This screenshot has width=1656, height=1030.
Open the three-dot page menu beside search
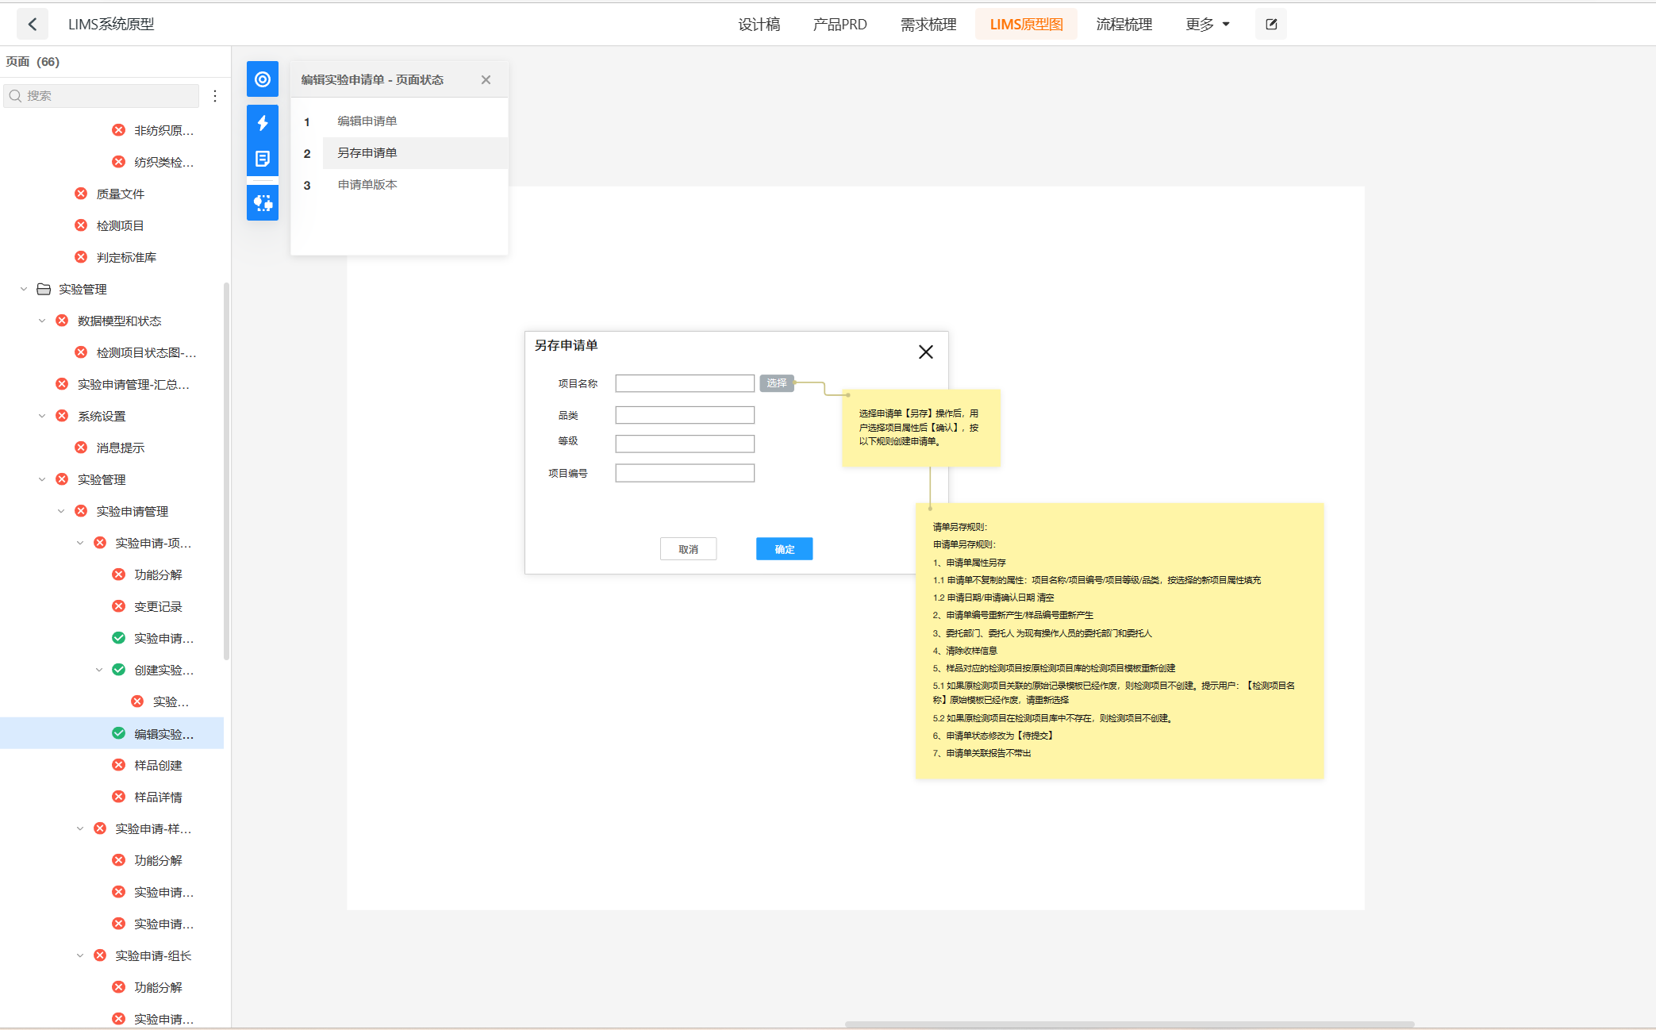[x=215, y=96]
